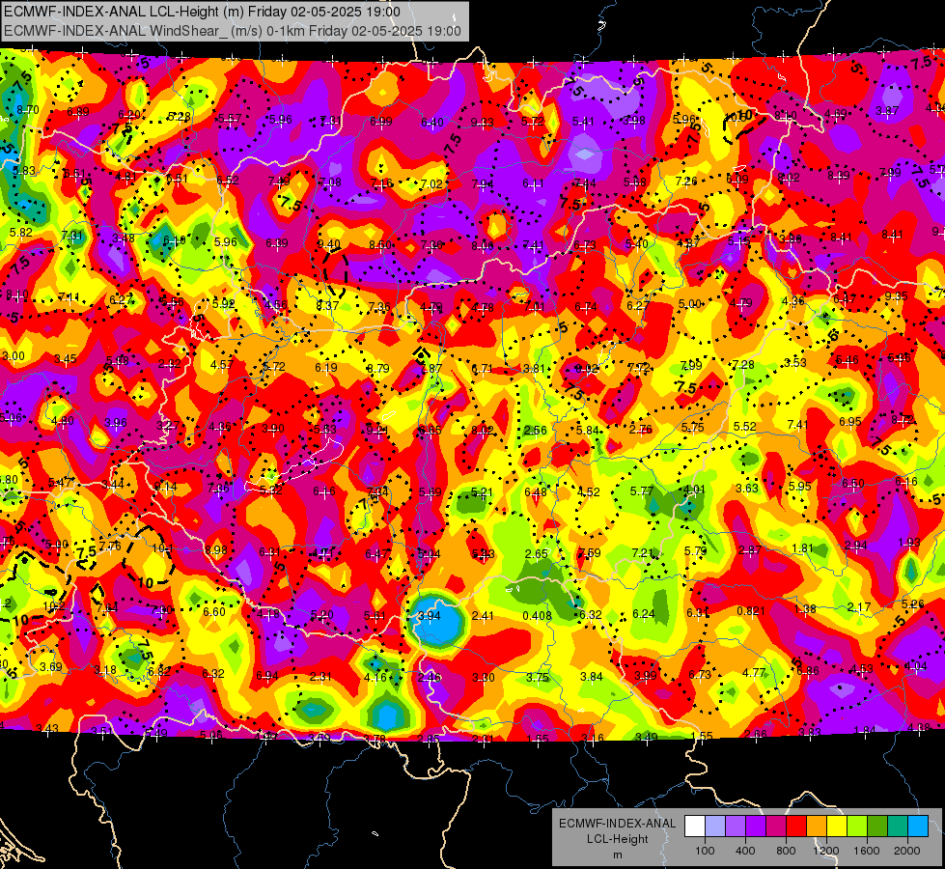
Task: Click the white legend color swatch
Action: point(695,827)
